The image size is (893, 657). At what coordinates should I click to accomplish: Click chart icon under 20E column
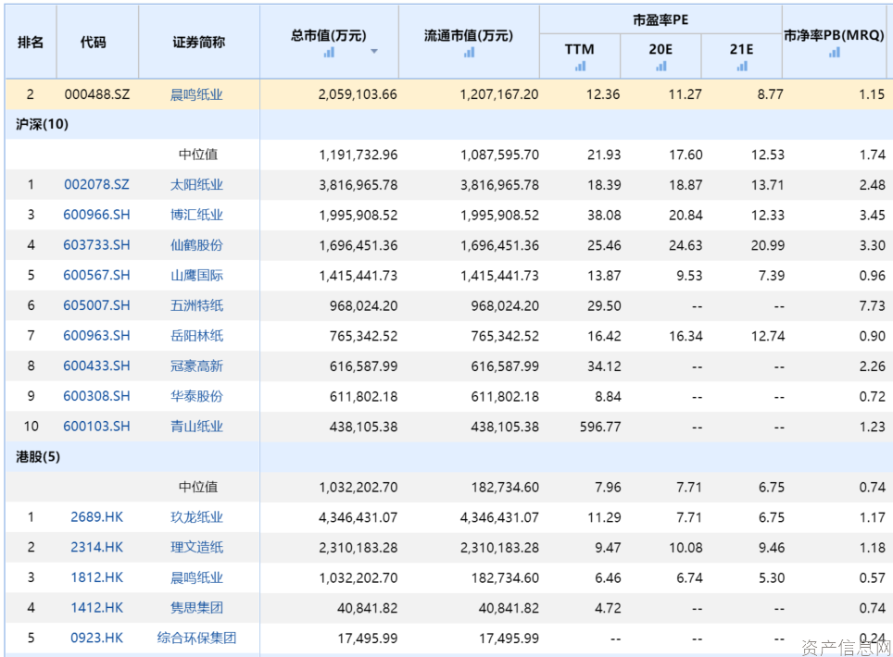click(660, 66)
